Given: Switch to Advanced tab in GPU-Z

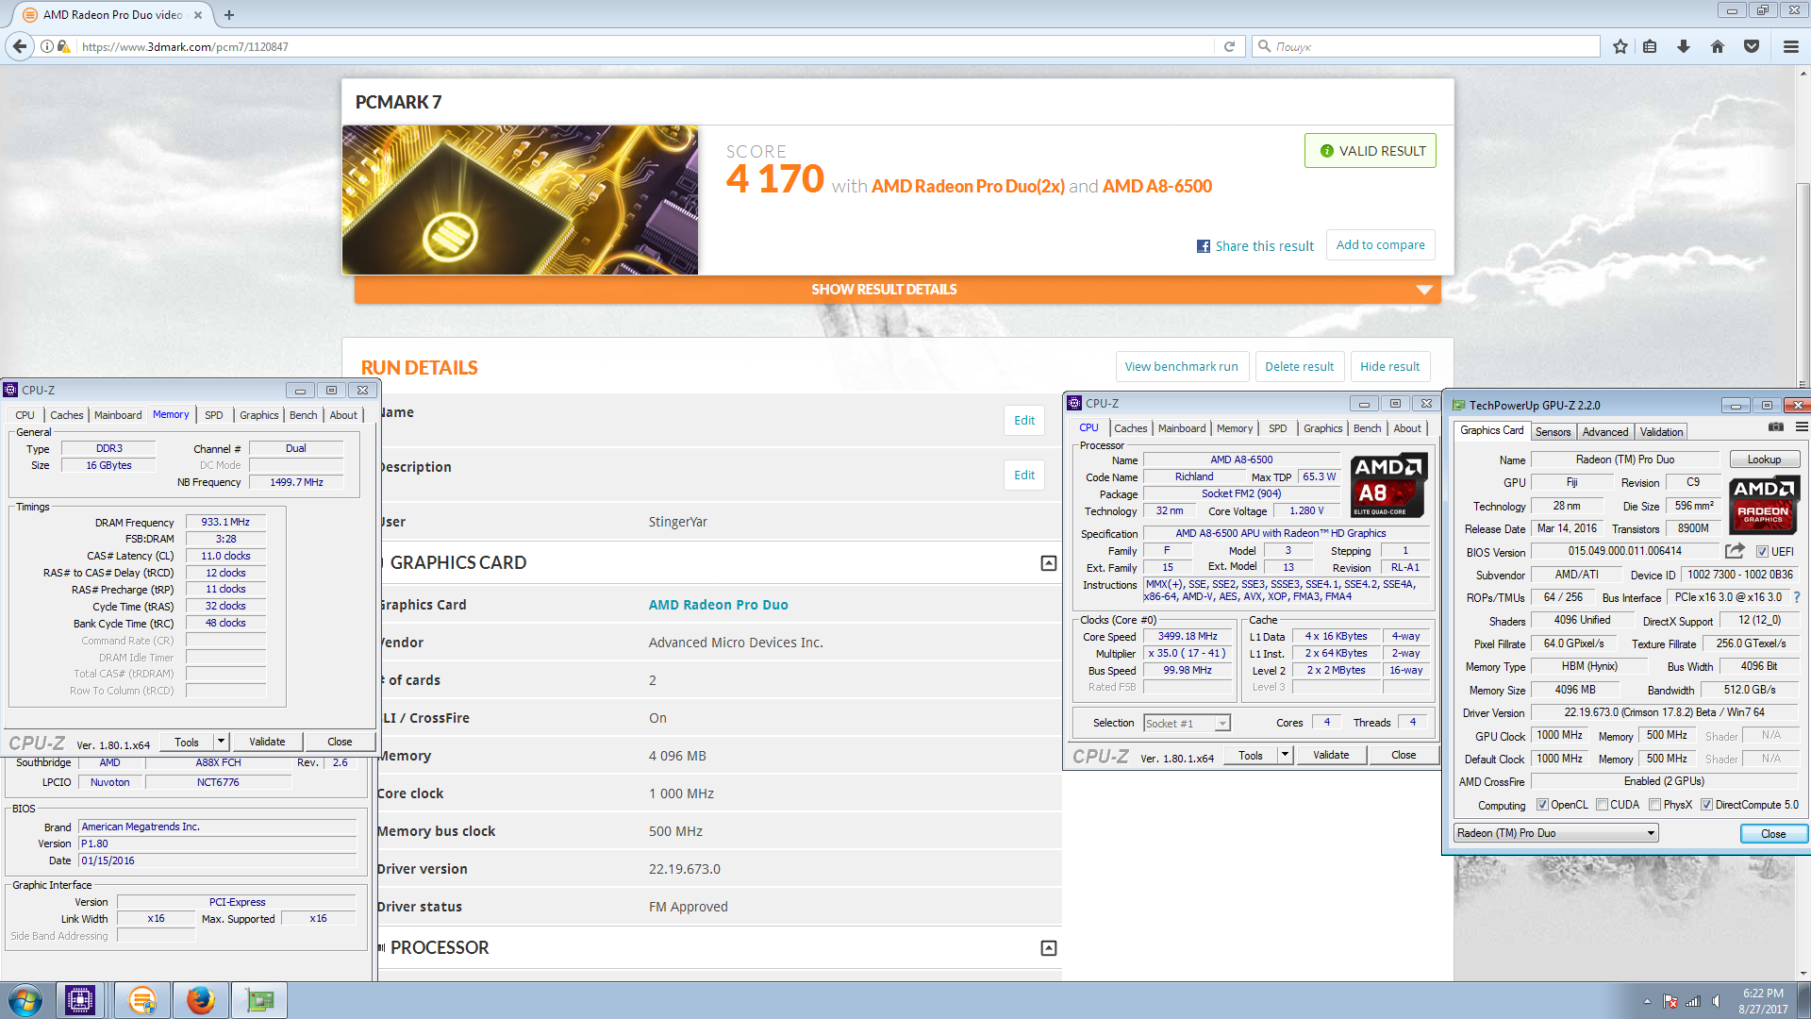Looking at the screenshot, I should 1604,432.
